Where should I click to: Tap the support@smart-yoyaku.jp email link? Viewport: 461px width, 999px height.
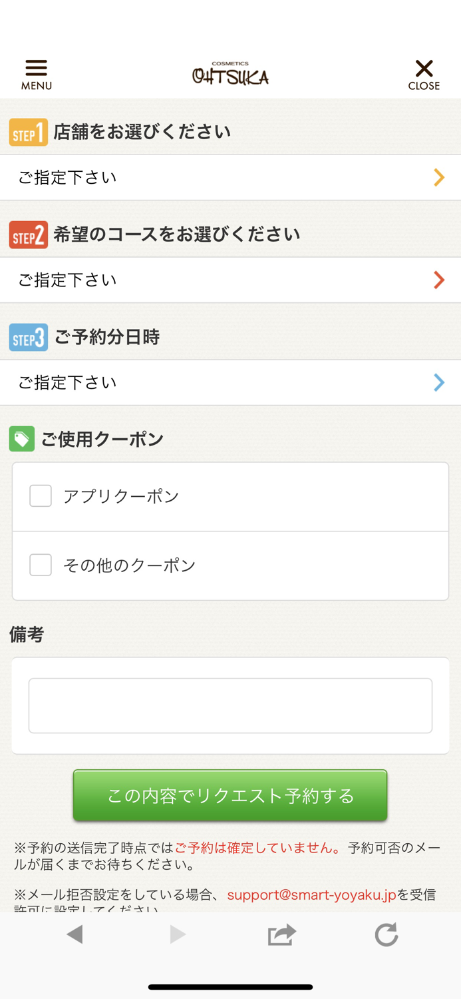pos(312,894)
